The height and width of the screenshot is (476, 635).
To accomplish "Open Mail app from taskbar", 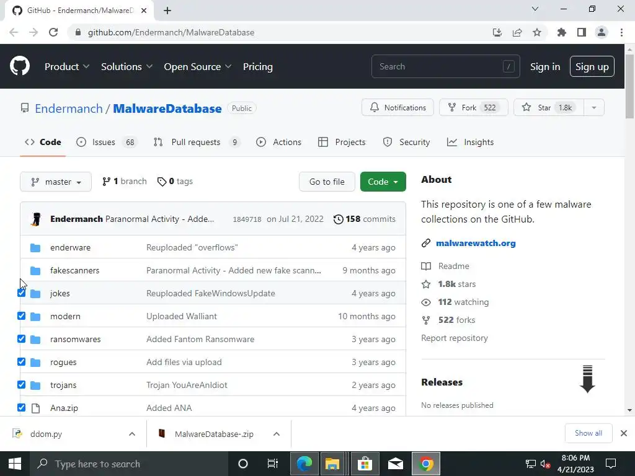I will pos(396,464).
